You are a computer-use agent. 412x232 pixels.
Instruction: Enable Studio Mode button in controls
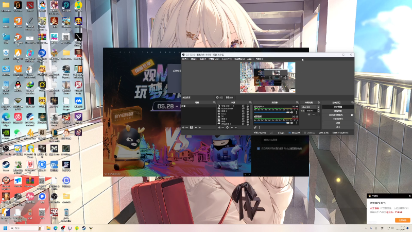tap(338, 119)
